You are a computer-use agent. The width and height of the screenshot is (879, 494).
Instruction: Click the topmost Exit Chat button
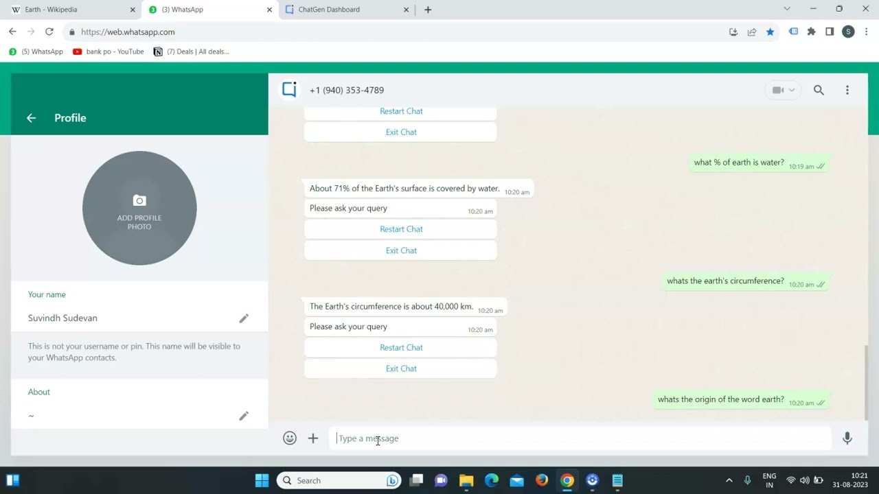[401, 132]
